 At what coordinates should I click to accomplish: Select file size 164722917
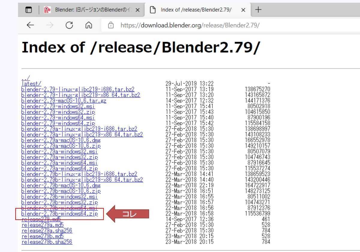(257, 186)
